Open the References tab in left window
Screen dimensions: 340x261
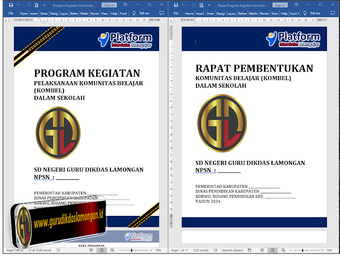(x=74, y=14)
